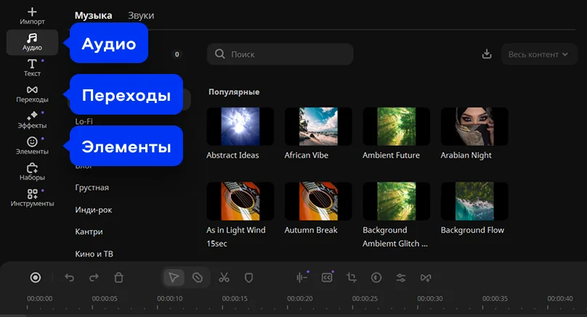Select the Ambient Future track thumbnail
The height and width of the screenshot is (317, 587).
[x=397, y=126]
